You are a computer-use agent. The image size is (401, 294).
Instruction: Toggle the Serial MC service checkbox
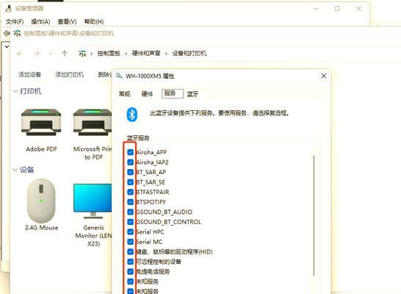pos(131,242)
